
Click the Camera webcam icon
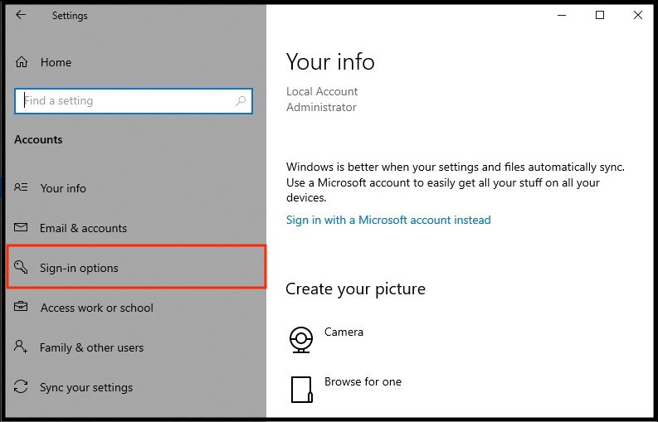(x=301, y=339)
